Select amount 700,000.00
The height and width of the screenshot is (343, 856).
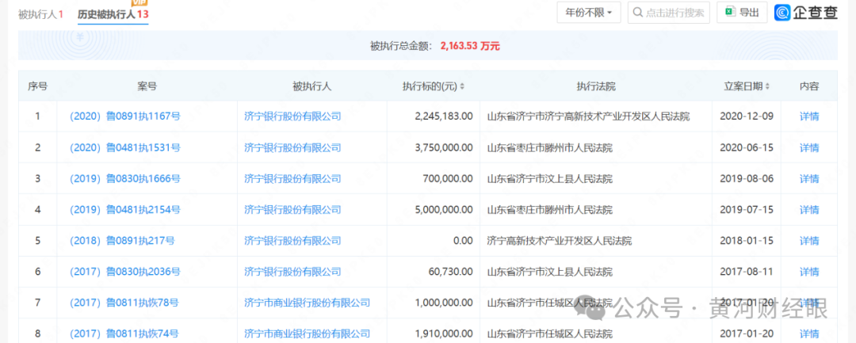(448, 178)
